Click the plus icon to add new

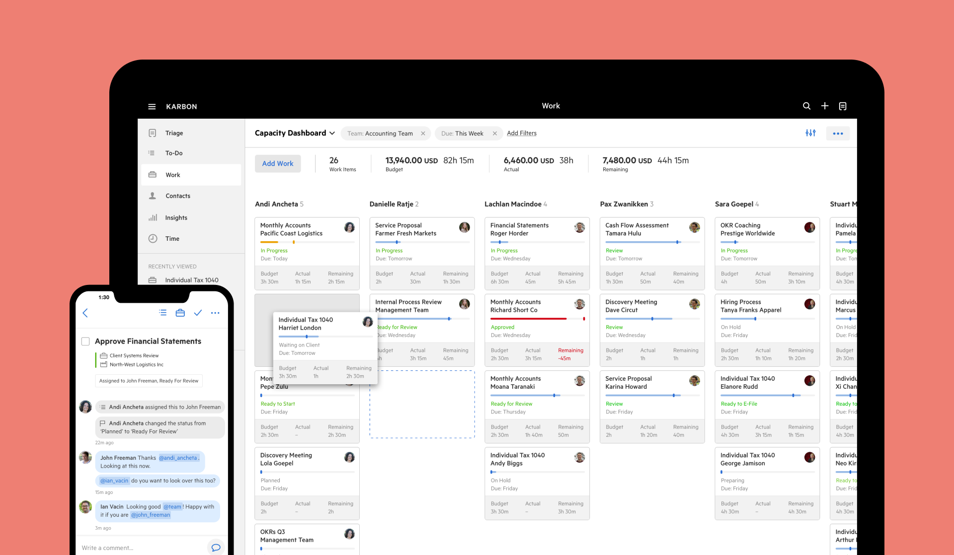[824, 106]
